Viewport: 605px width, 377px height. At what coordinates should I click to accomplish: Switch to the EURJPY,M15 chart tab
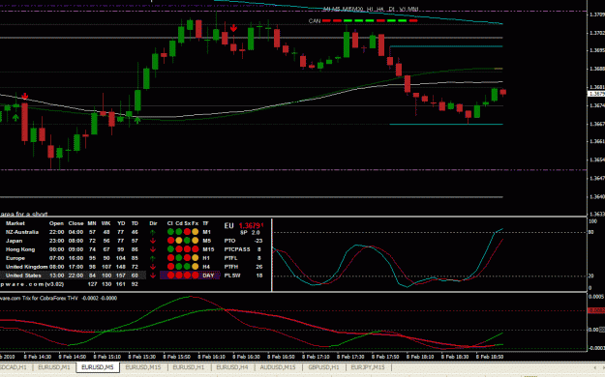click(368, 367)
